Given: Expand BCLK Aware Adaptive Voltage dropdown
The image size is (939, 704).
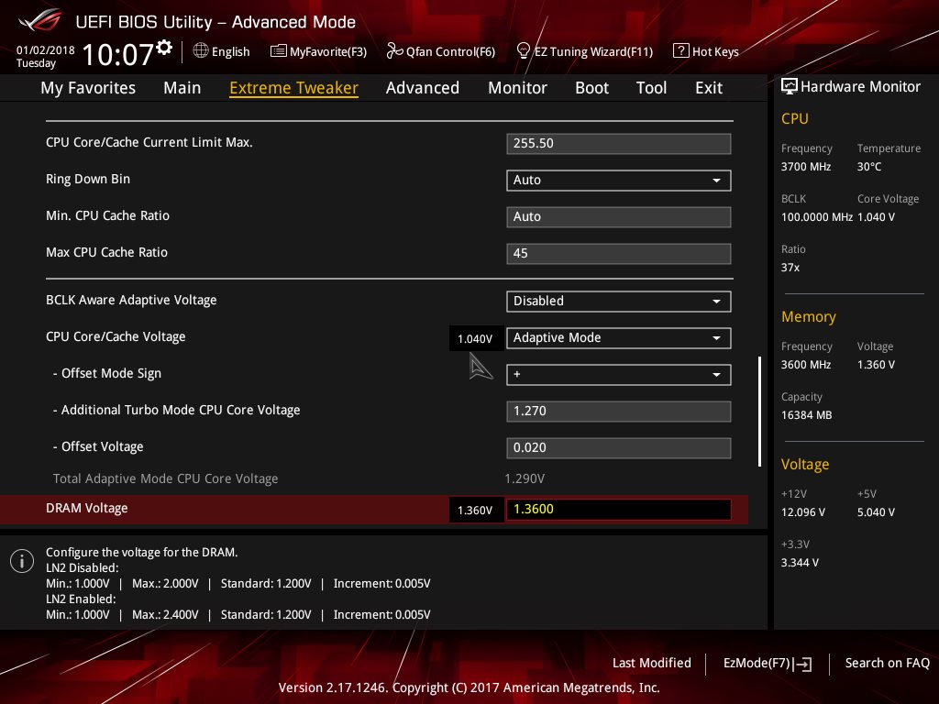Looking at the screenshot, I should (x=619, y=301).
